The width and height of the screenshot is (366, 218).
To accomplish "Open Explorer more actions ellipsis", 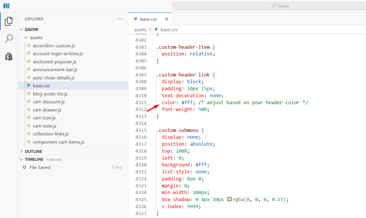I will click(120, 19).
